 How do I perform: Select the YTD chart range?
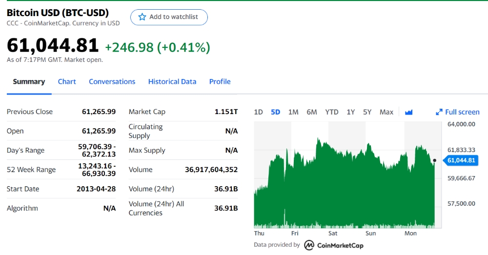pyautogui.click(x=332, y=112)
